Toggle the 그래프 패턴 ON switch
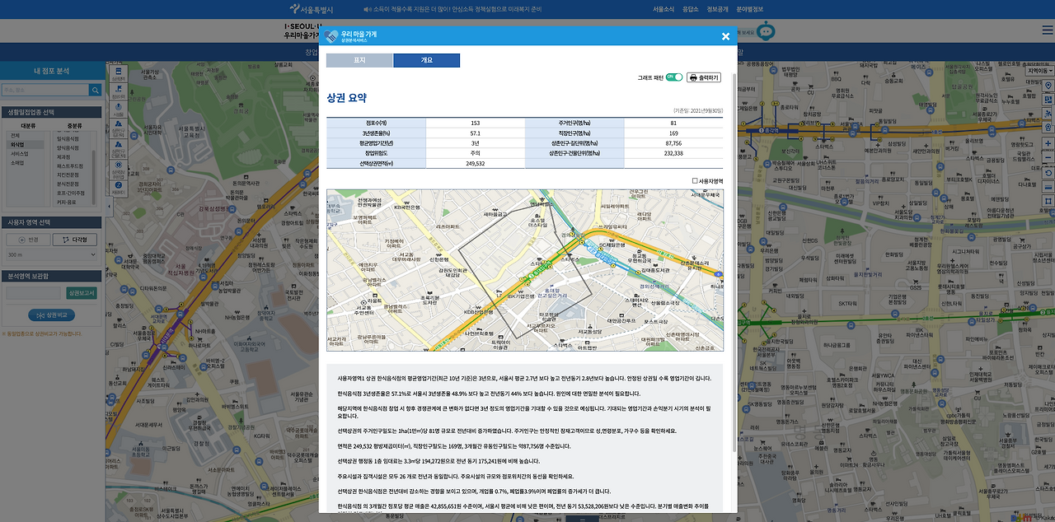Image resolution: width=1055 pixels, height=522 pixels. tap(674, 77)
